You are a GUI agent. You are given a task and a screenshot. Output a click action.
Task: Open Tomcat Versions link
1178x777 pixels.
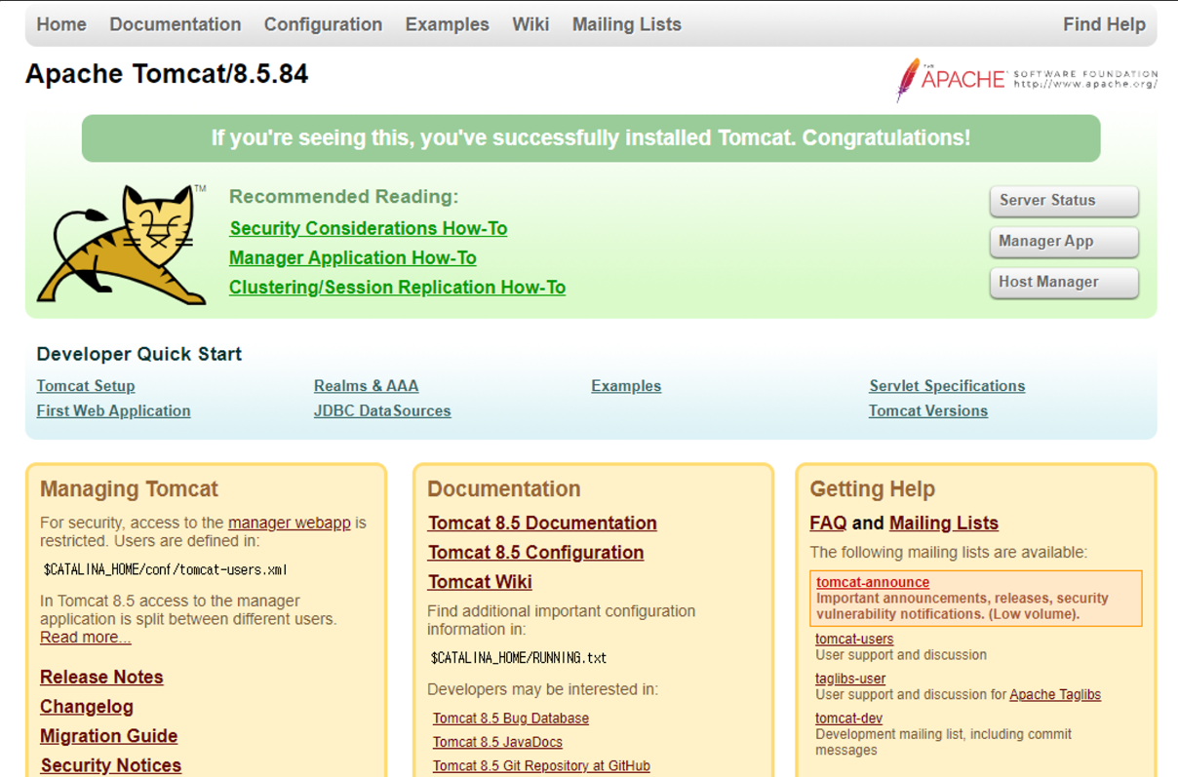pyautogui.click(x=928, y=411)
